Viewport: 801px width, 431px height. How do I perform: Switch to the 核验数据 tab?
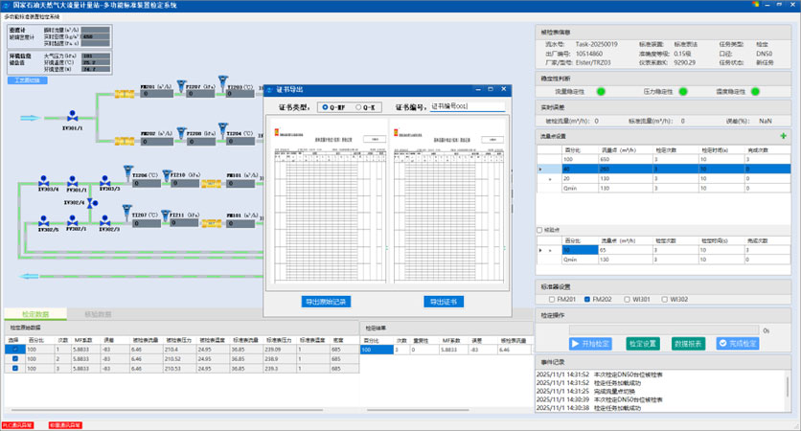(x=97, y=313)
